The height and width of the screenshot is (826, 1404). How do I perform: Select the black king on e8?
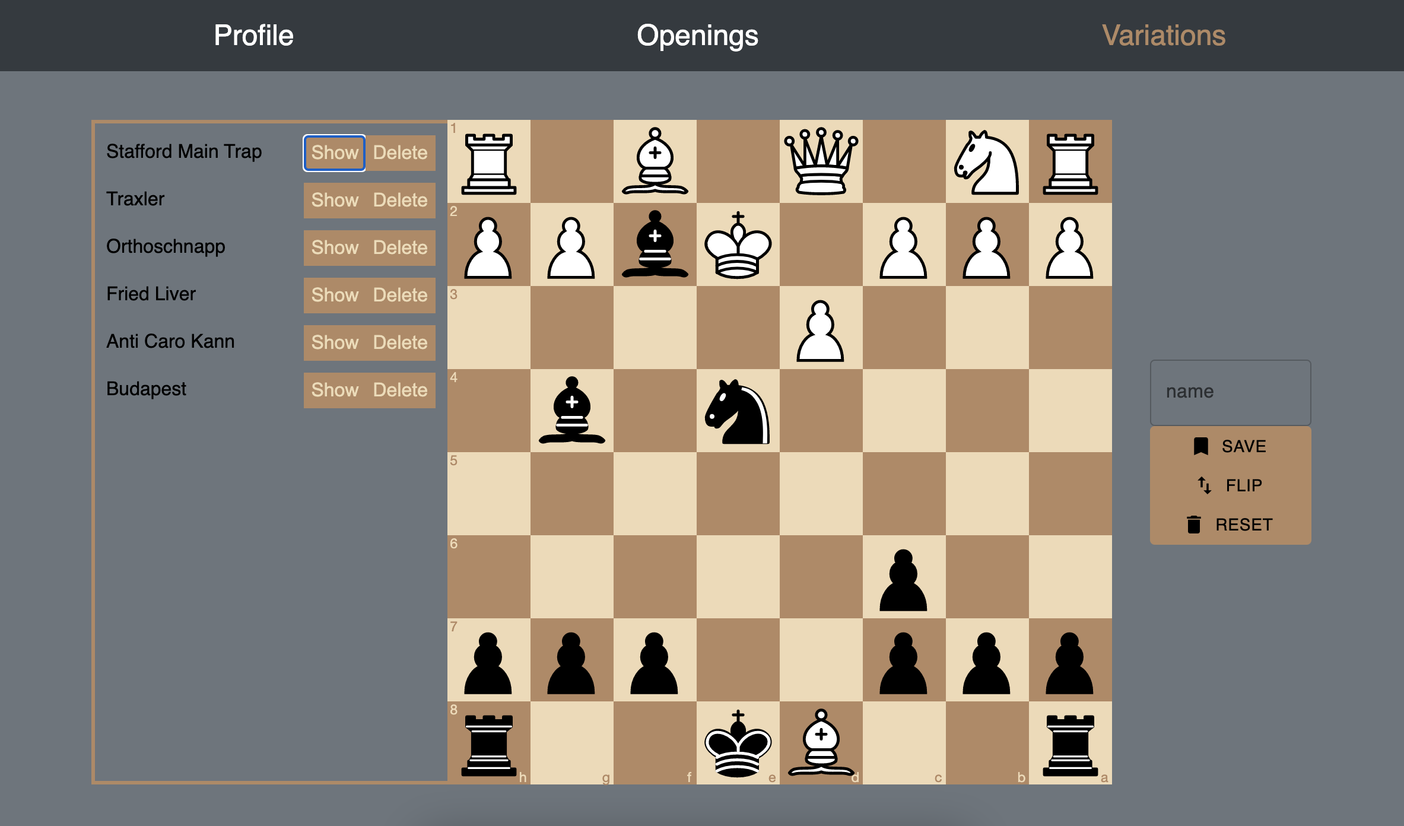[738, 745]
